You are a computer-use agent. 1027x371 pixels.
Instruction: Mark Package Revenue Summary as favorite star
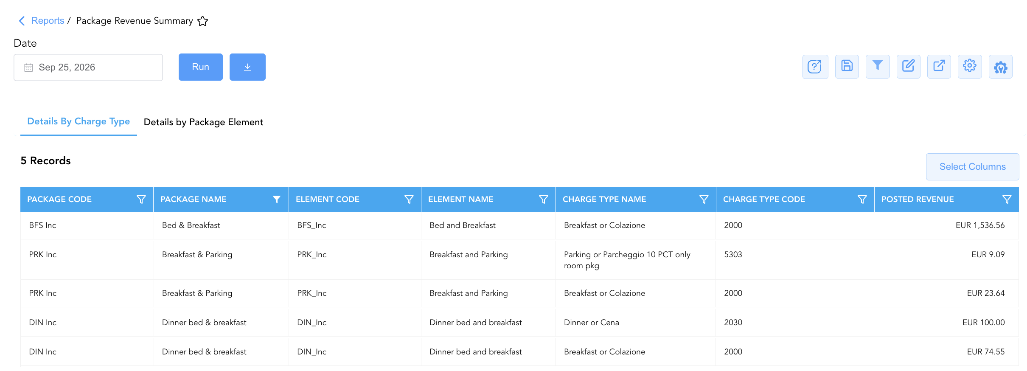(203, 21)
